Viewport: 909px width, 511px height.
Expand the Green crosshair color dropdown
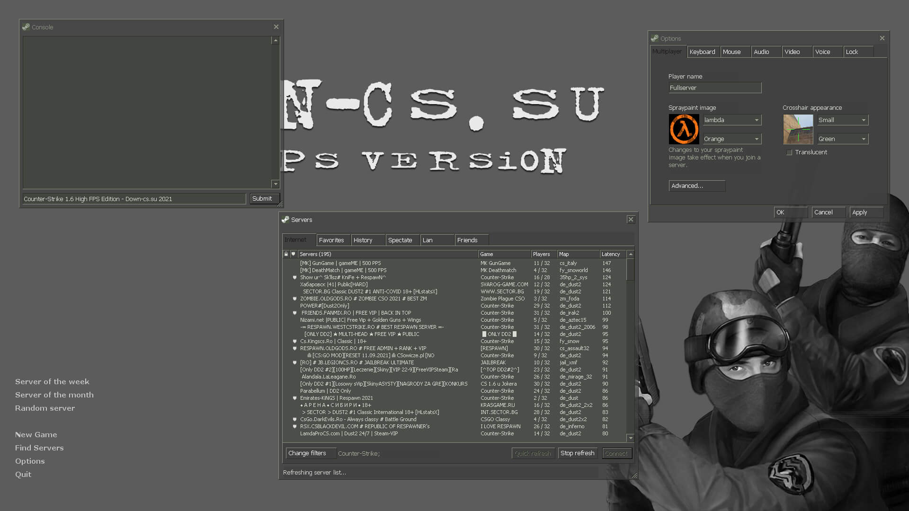843,139
